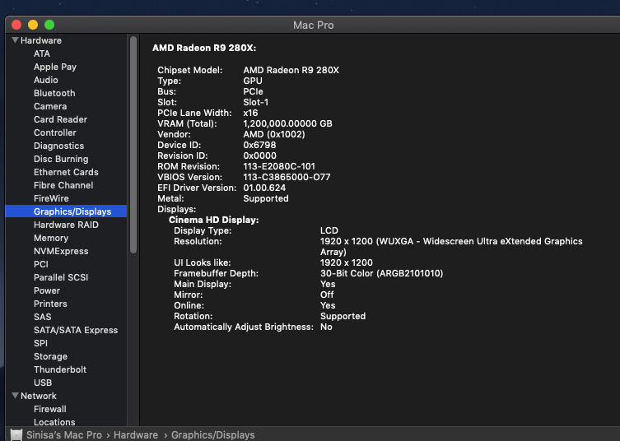Image resolution: width=620 pixels, height=441 pixels.
Task: Collapse the Network section triangle
Action: tap(15, 395)
